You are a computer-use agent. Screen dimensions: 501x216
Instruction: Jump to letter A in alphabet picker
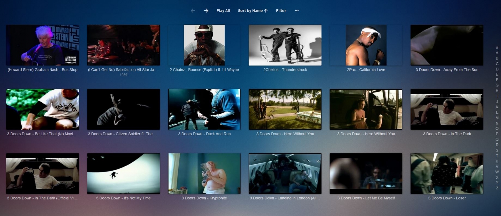click(x=497, y=53)
